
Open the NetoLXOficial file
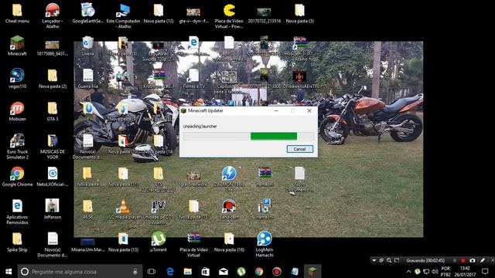53,177
